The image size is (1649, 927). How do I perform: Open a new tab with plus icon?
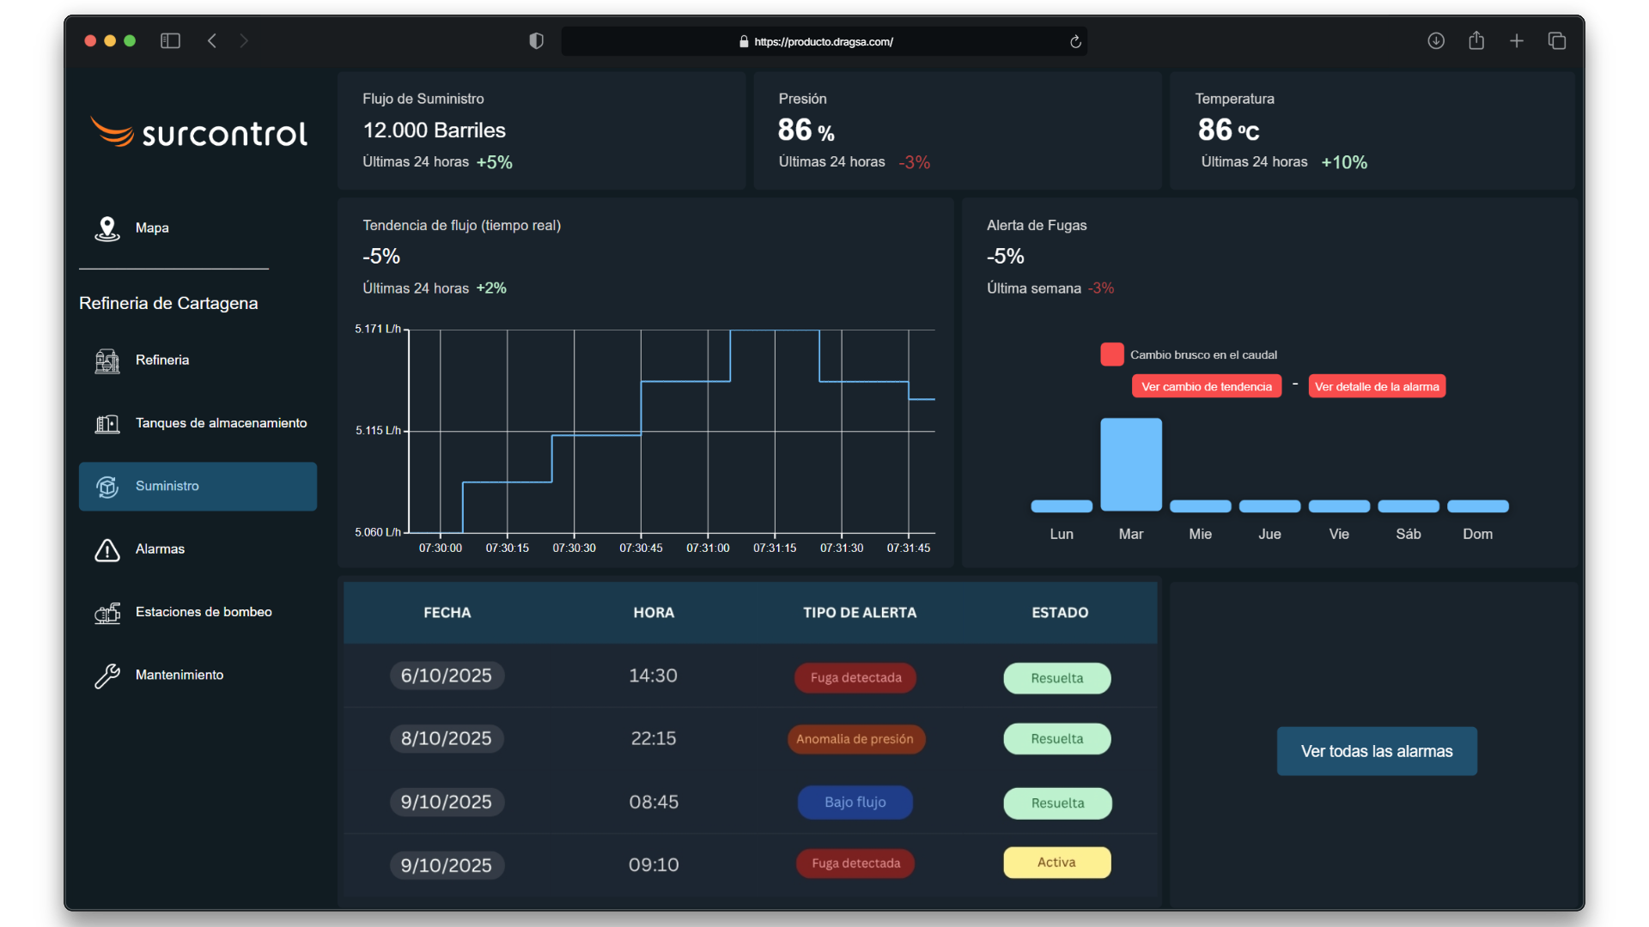(x=1517, y=41)
